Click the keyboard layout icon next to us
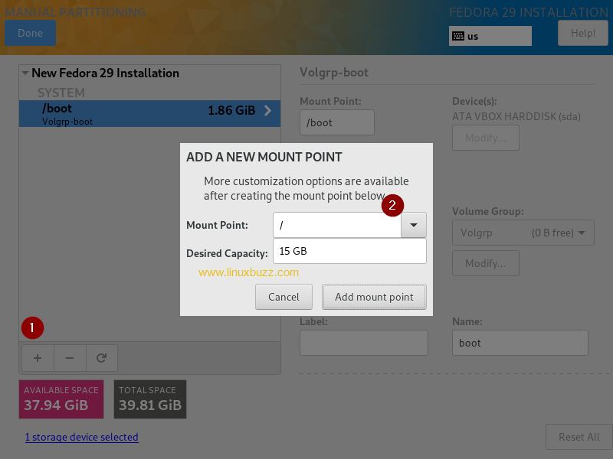This screenshot has height=459, width=613. point(457,36)
